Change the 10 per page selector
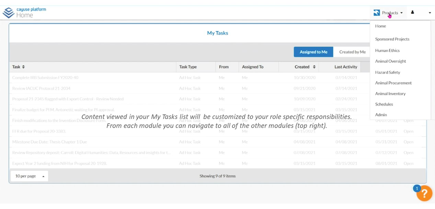This screenshot has width=435, height=209. (x=29, y=176)
